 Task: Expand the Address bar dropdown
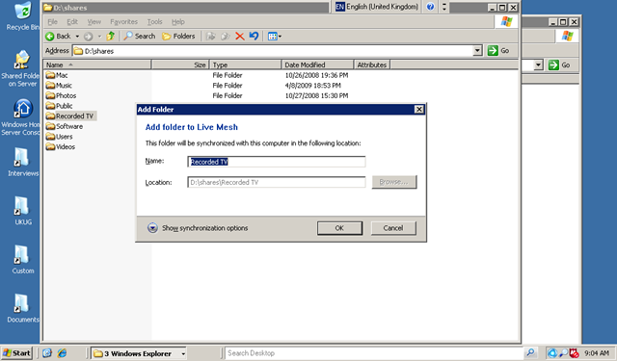[477, 51]
